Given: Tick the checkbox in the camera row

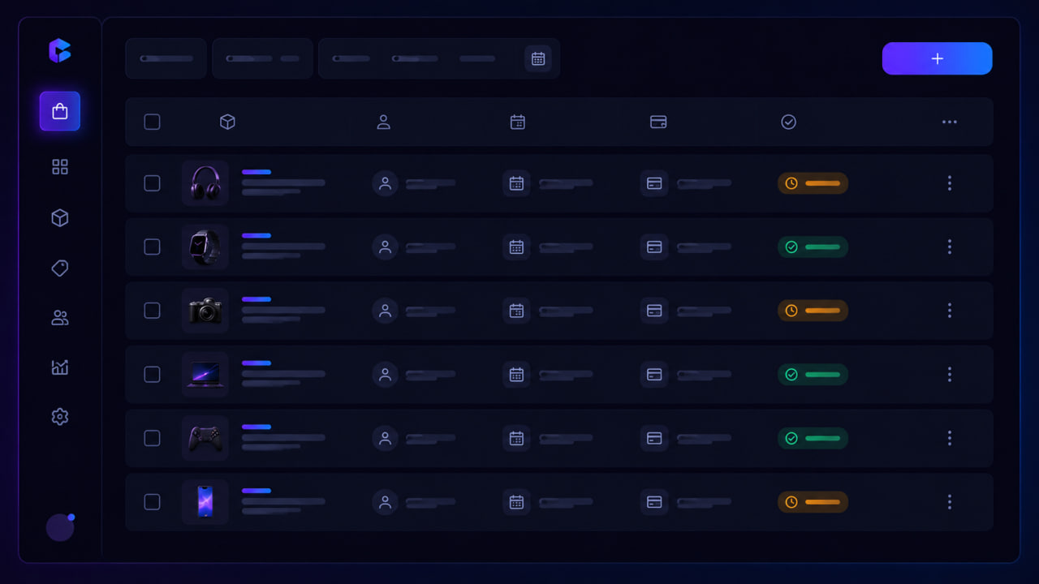Looking at the screenshot, I should point(152,311).
